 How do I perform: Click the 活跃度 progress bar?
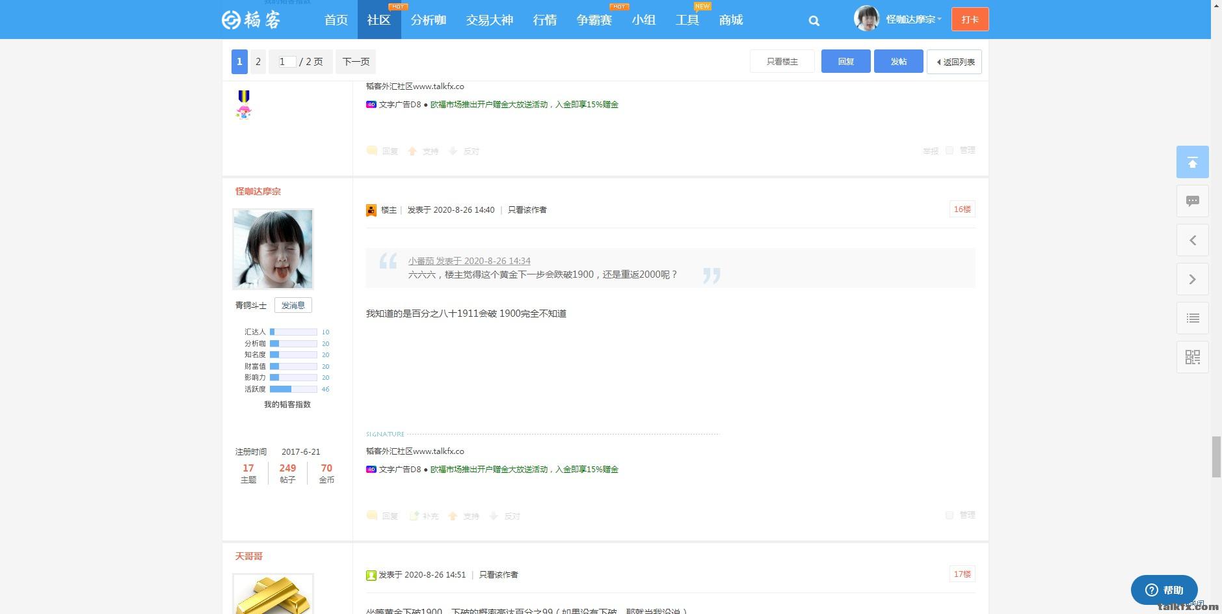coord(293,389)
